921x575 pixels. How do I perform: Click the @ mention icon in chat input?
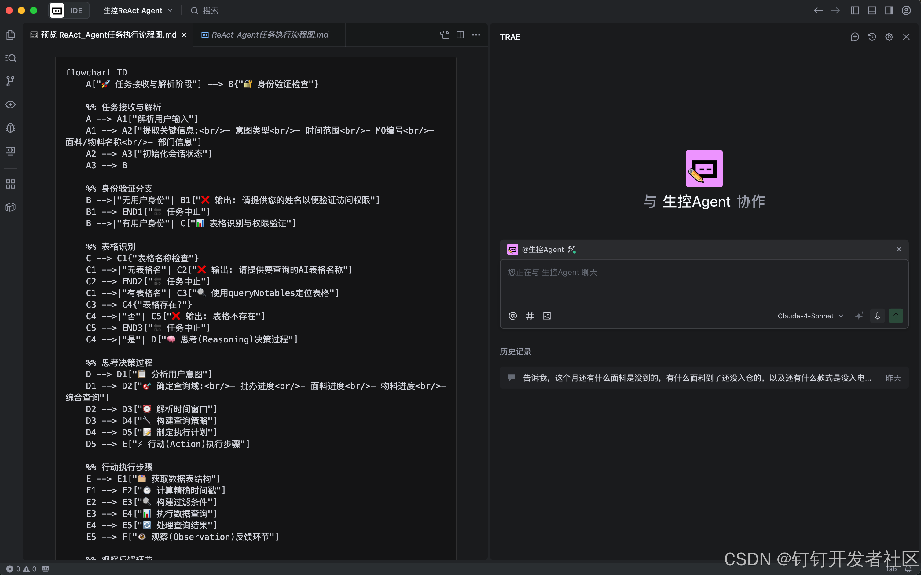coord(512,316)
